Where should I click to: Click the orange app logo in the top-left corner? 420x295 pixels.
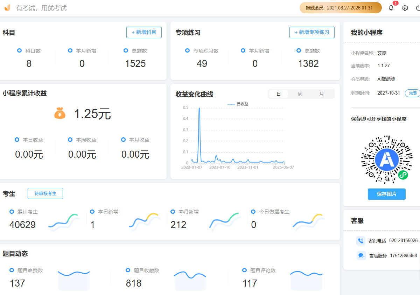point(7,7)
